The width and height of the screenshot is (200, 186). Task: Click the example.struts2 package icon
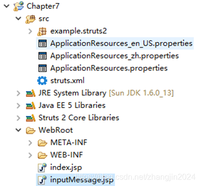[42, 31]
